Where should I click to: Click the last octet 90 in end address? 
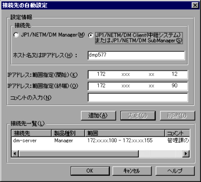coord(175,86)
